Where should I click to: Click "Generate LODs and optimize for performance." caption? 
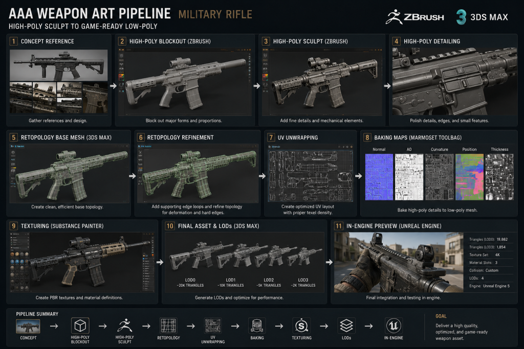[x=239, y=297]
